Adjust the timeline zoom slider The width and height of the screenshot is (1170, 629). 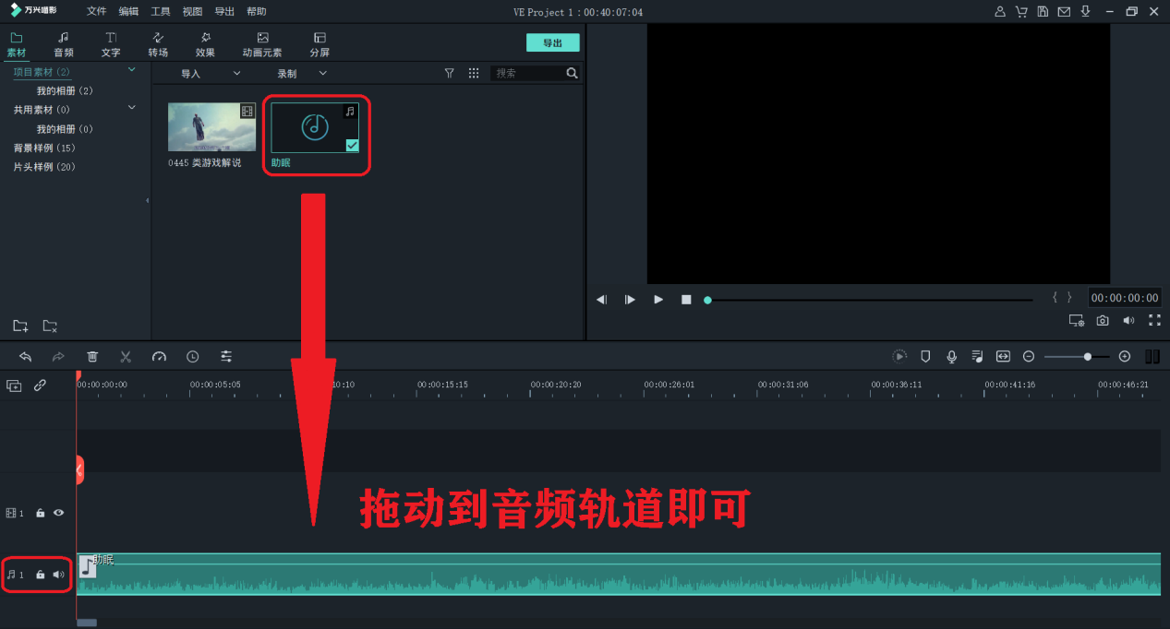(x=1088, y=357)
